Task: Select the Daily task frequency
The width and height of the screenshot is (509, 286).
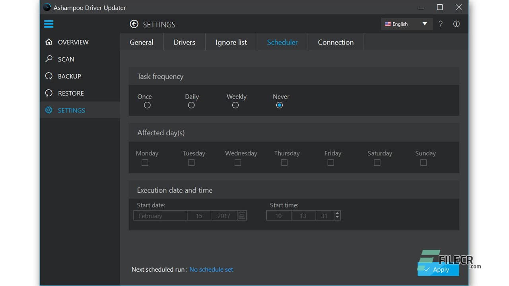Action: point(191,105)
